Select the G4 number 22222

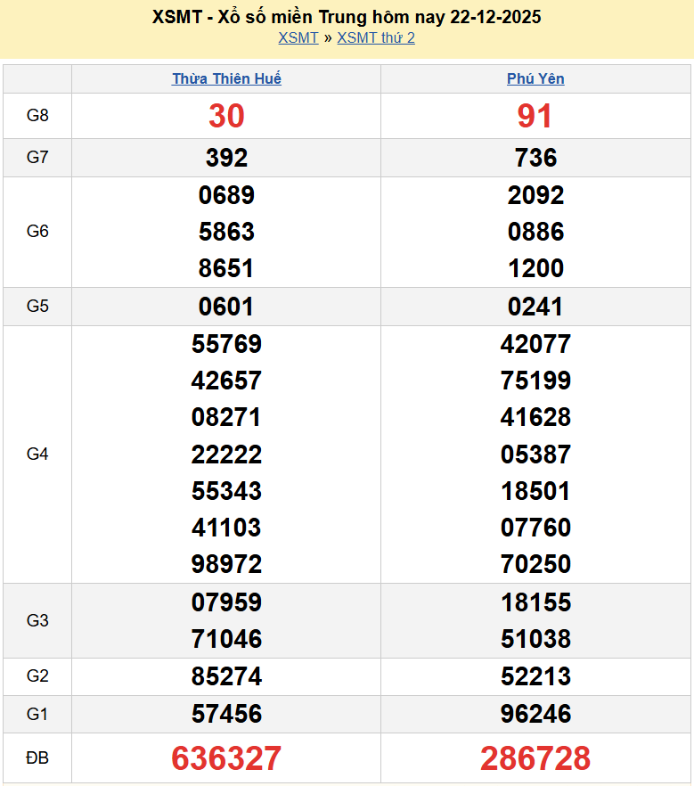click(x=226, y=454)
